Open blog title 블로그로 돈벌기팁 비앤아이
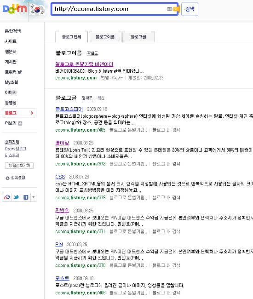253x299 pixels. click(x=84, y=64)
